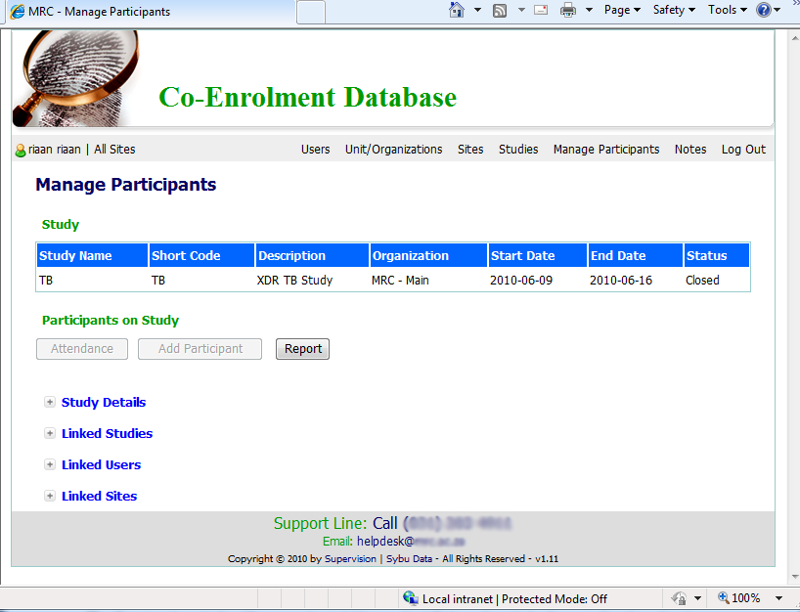Click the Log Out link

743,150
